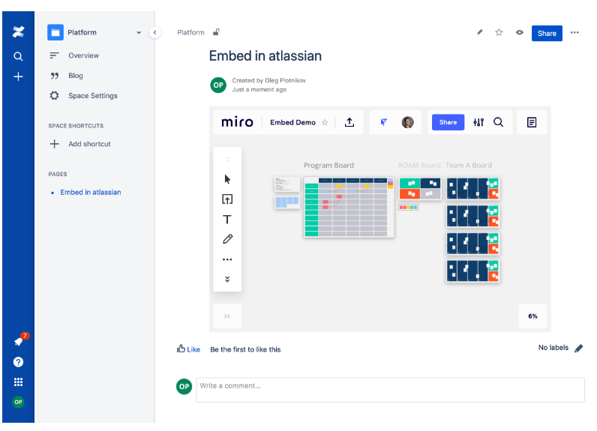
Task: Click the Program Board frame title
Action: pos(328,166)
